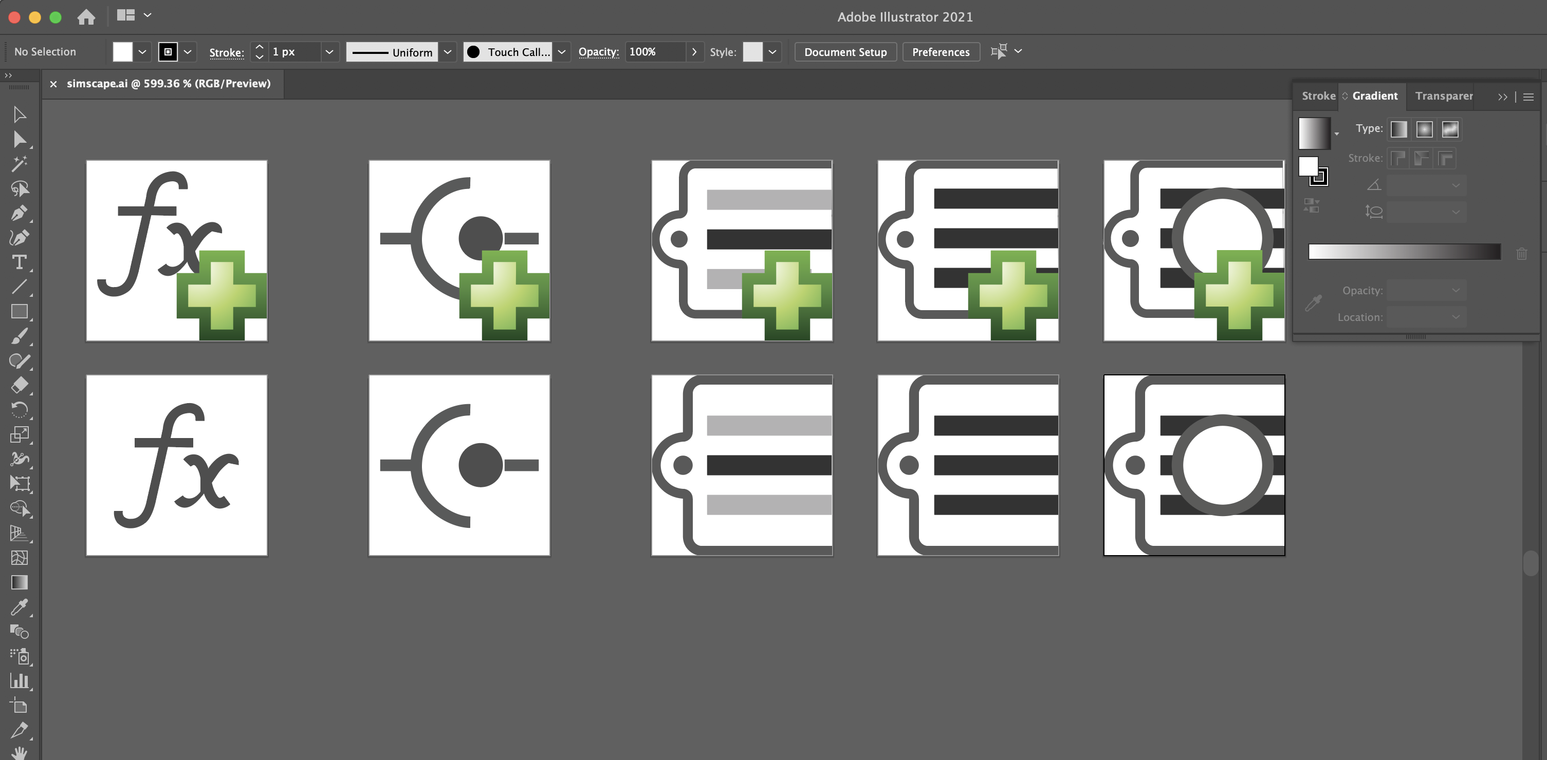Select the Pen tool
Screen dimensions: 1547x760
(x=19, y=213)
